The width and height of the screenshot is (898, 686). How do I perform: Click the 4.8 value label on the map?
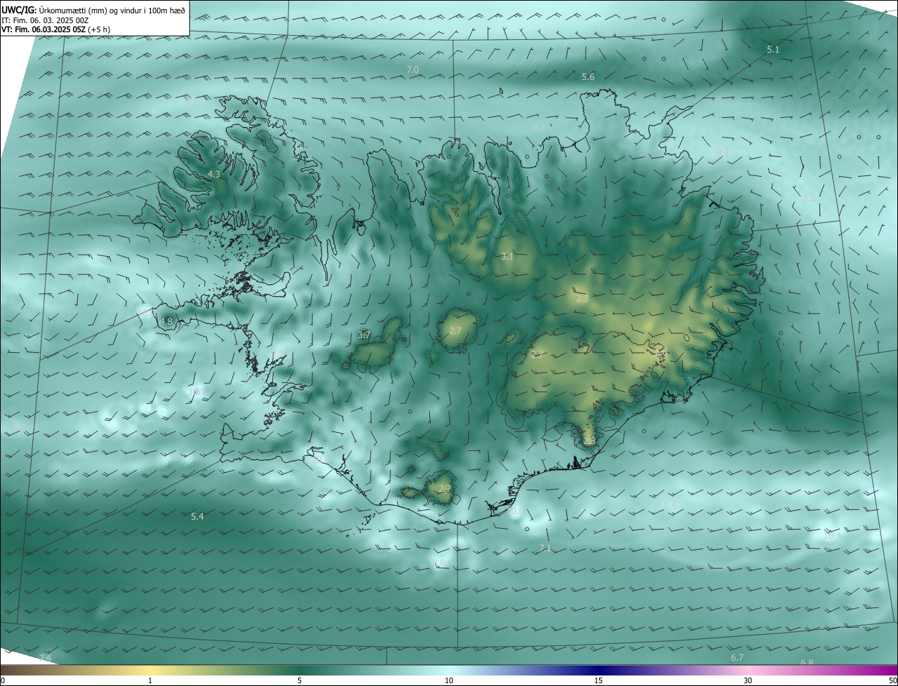tap(166, 322)
